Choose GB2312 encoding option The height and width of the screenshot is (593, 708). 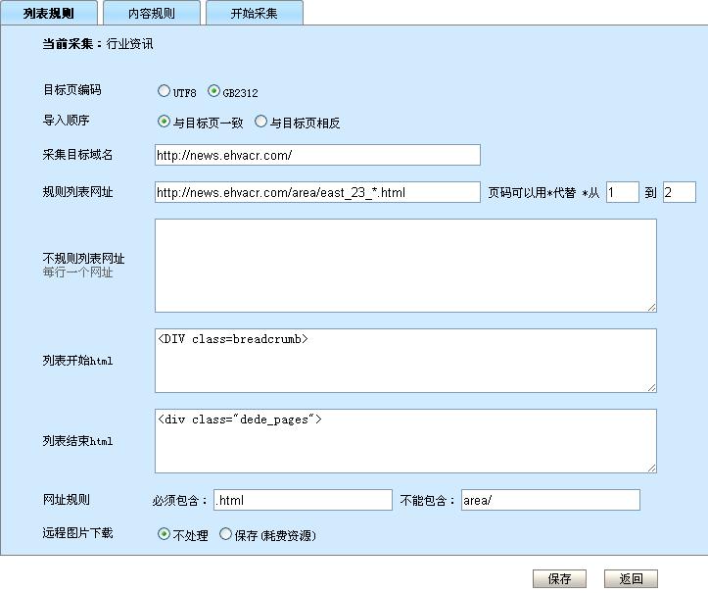[214, 92]
